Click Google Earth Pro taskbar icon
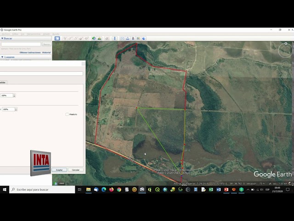The height and width of the screenshot is (221, 294). coord(142,190)
